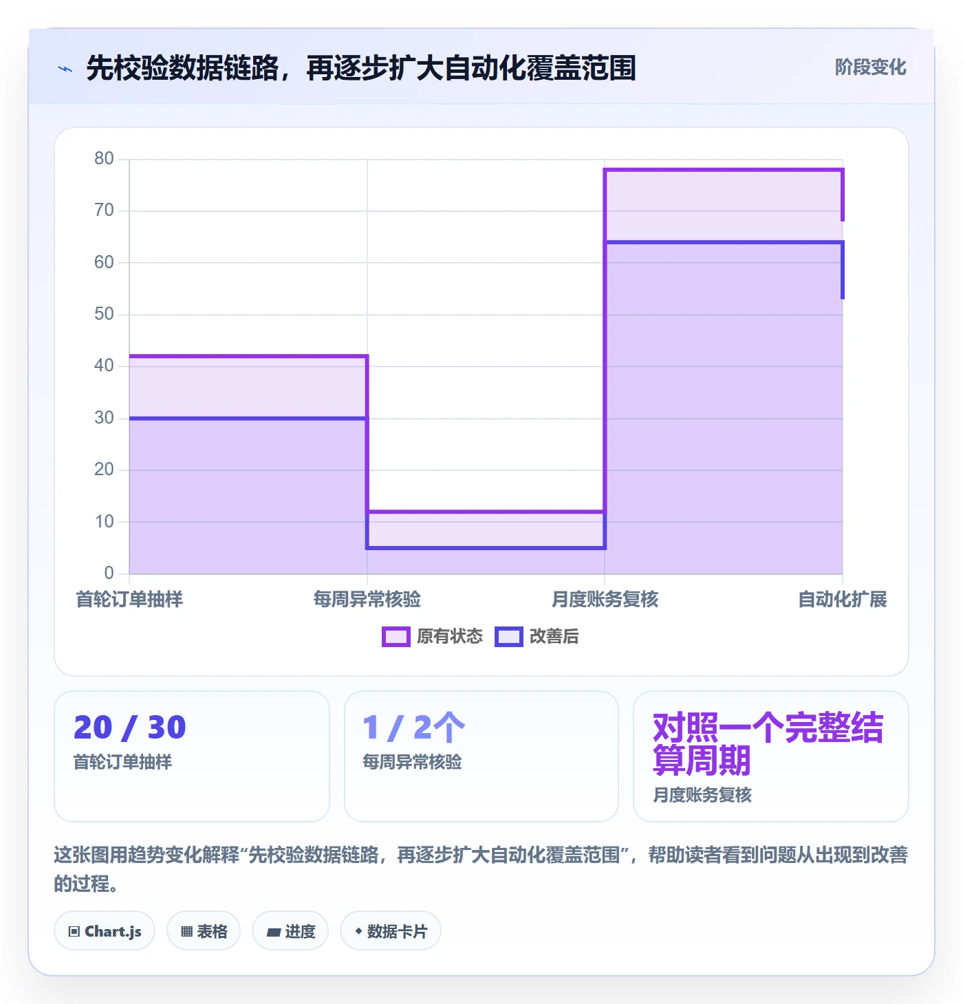Click the blue 改善后 legend swatch

[x=509, y=637]
